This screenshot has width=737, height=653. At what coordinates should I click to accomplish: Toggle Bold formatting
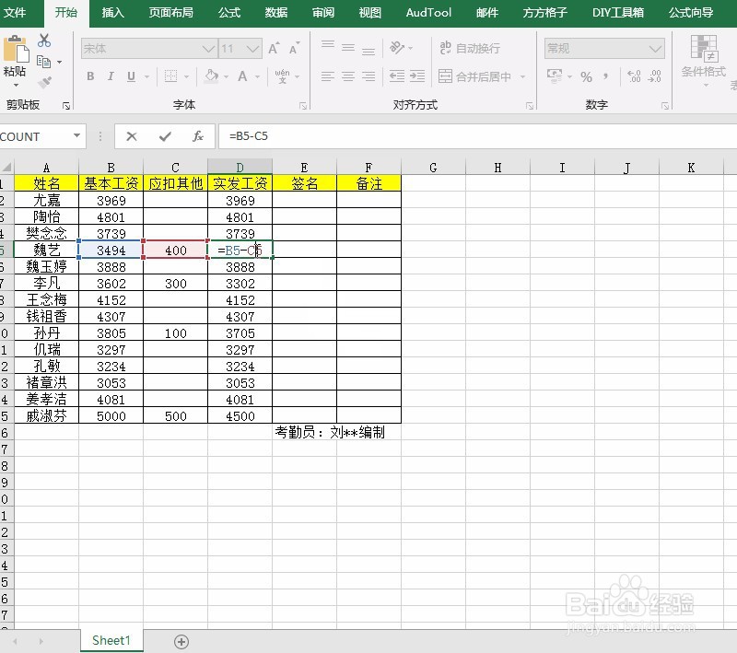click(x=90, y=76)
